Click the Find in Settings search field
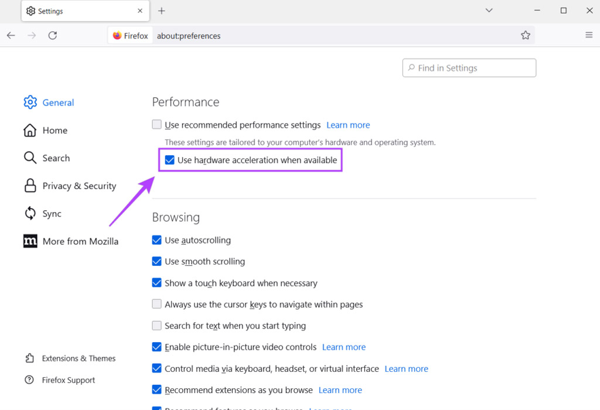Viewport: 600px width, 410px height. (469, 68)
